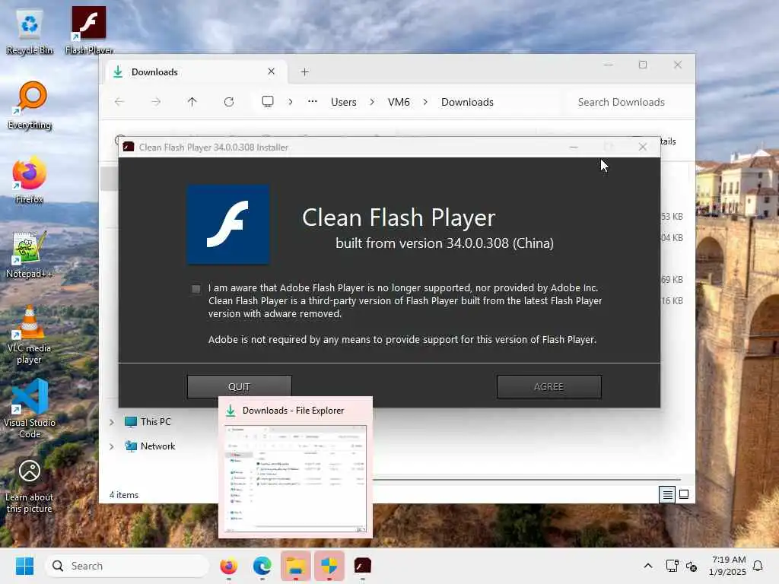Expand This PC in navigation pane

pos(112,422)
